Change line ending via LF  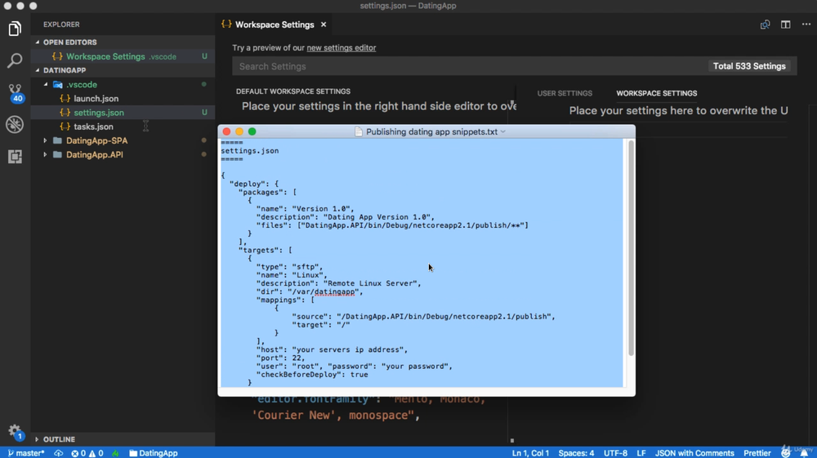click(x=641, y=453)
